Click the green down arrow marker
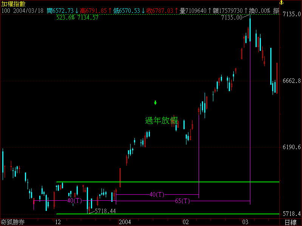This screenshot has height=226, width=302. coord(155,102)
